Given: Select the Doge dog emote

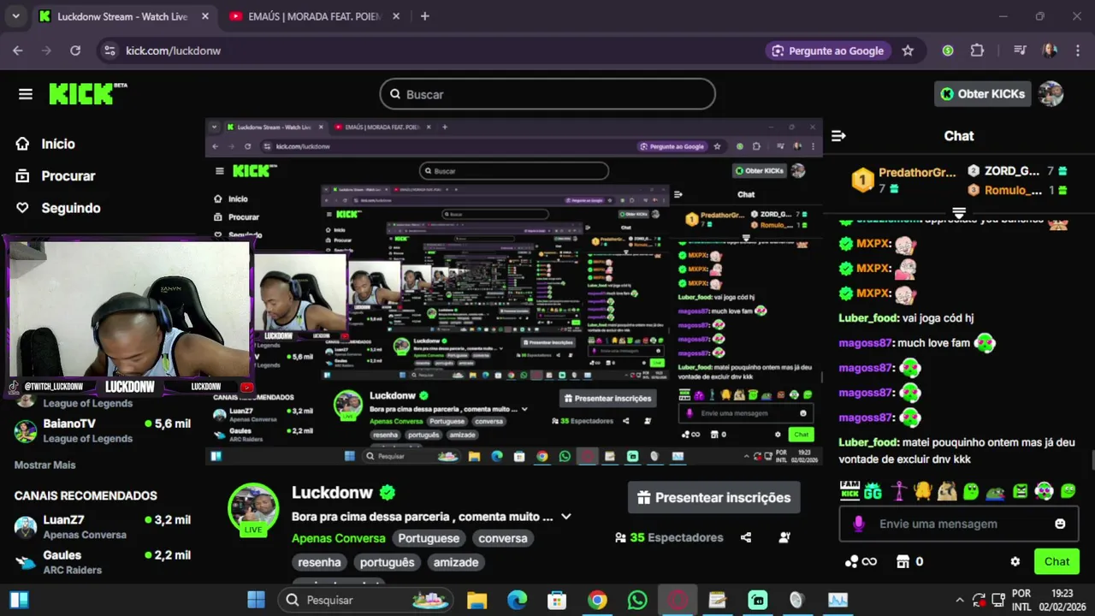Looking at the screenshot, I should coord(947,491).
